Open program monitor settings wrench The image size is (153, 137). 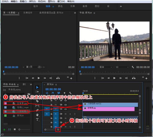click(x=133, y=67)
